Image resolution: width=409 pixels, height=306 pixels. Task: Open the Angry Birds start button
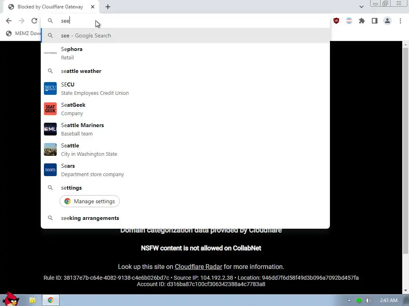(x=11, y=299)
